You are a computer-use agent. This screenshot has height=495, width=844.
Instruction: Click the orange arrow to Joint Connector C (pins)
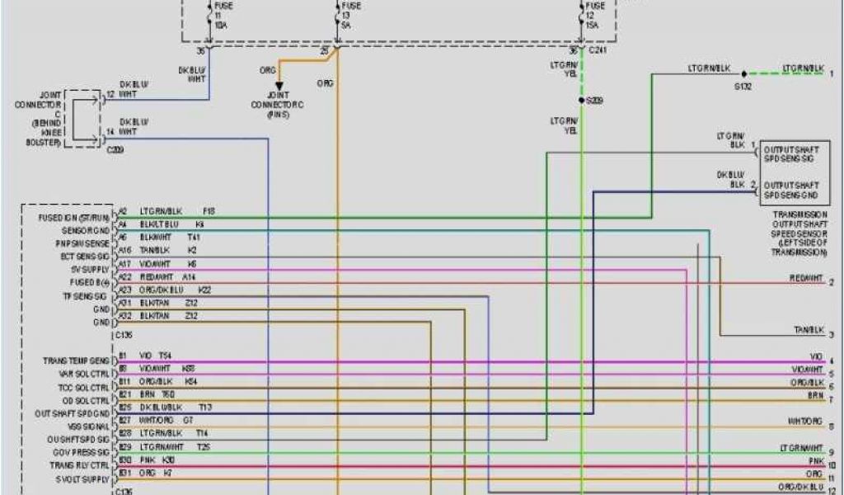(279, 85)
